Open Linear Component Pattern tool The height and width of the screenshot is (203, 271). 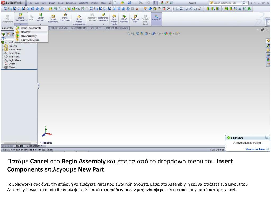[x=40, y=17]
